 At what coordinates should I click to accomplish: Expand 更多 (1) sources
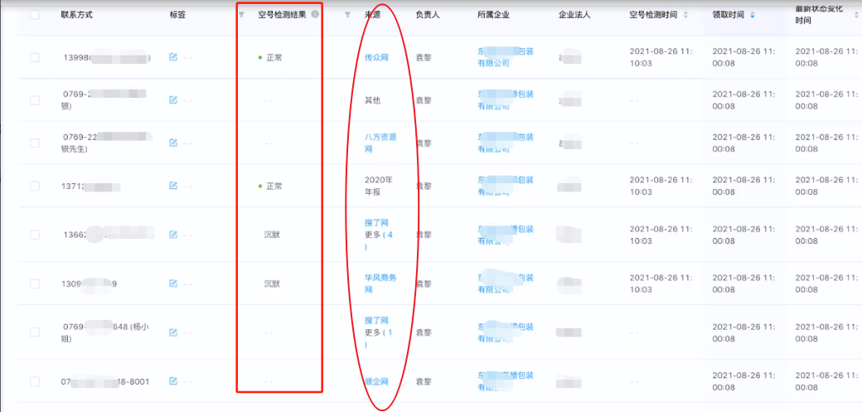click(x=379, y=338)
